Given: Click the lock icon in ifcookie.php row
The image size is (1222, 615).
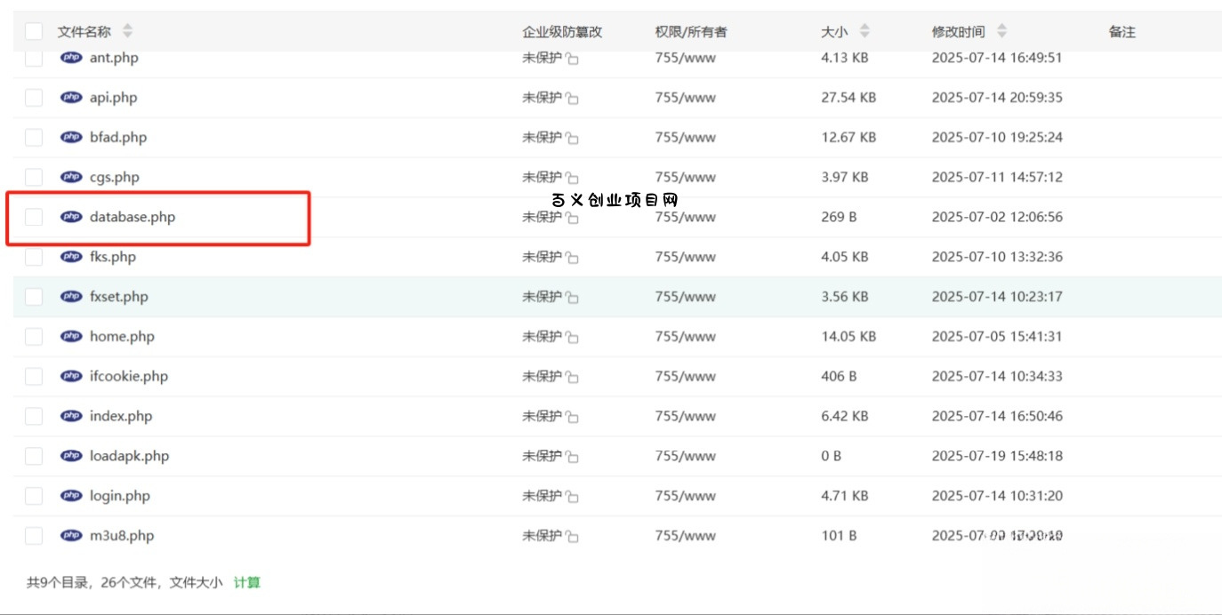Looking at the screenshot, I should 572,377.
